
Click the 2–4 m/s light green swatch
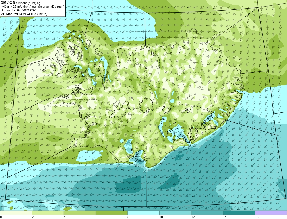click(x=48, y=213)
